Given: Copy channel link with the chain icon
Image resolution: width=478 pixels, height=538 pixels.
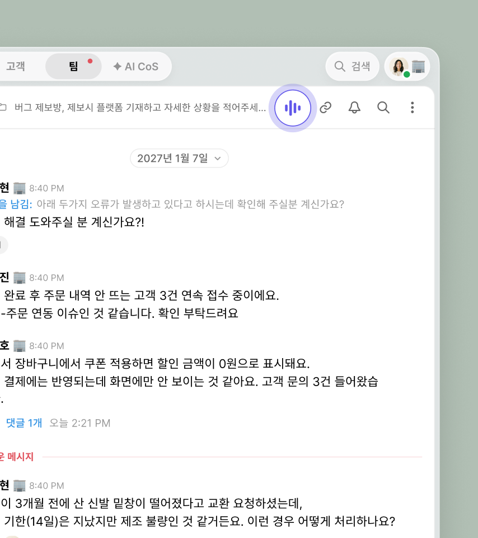Looking at the screenshot, I should (326, 108).
